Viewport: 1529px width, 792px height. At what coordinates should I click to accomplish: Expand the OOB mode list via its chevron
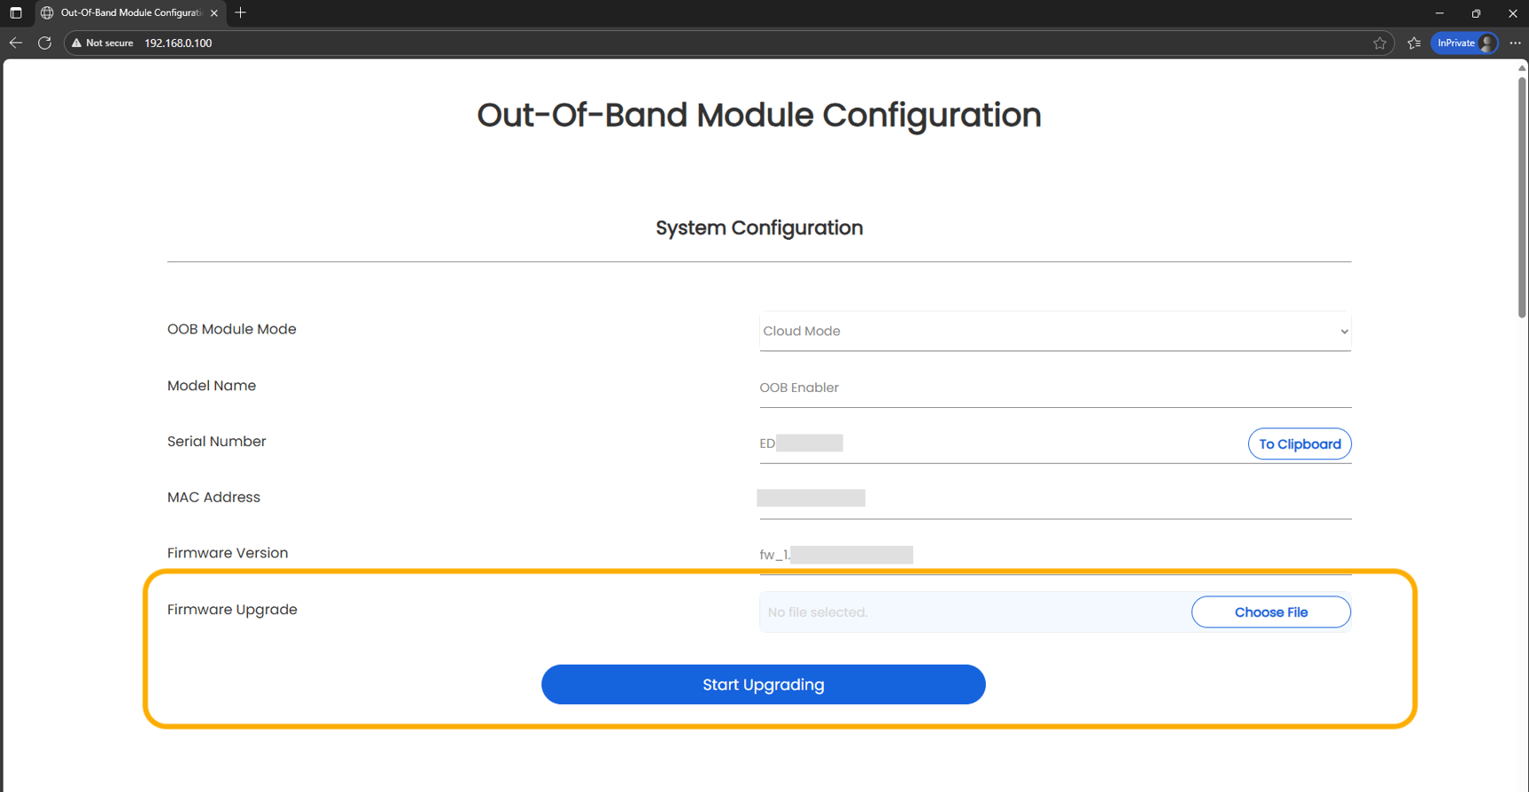1344,331
